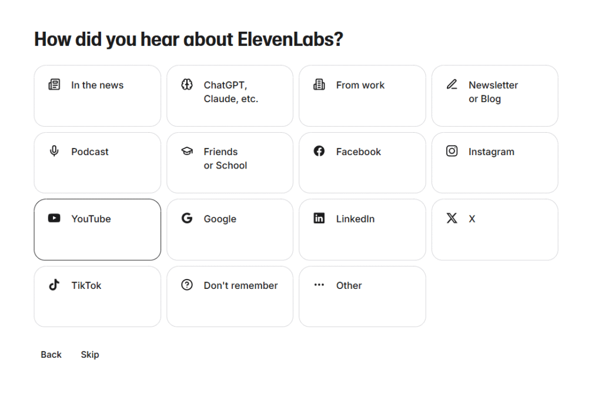The image size is (602, 397).
Task: Click the newspaper icon for In the news
Action: 54,85
